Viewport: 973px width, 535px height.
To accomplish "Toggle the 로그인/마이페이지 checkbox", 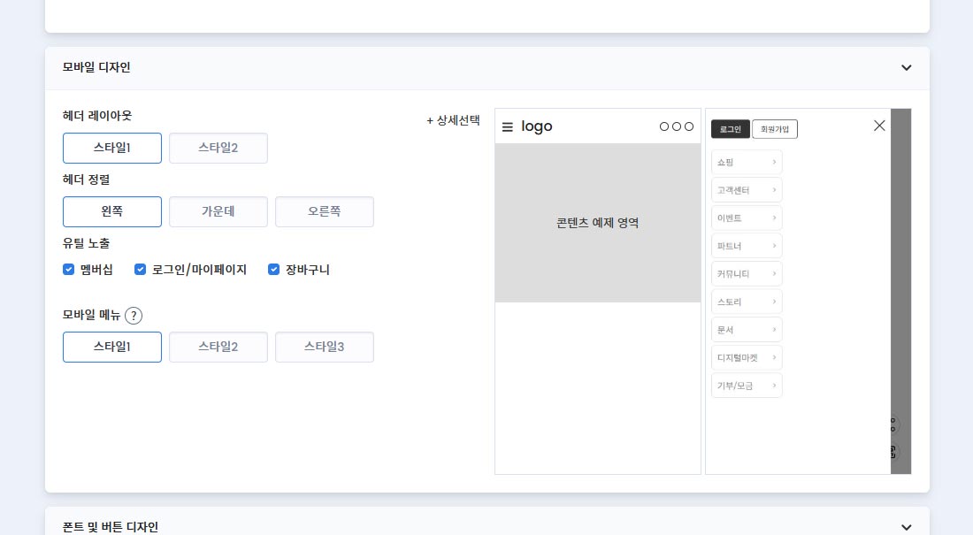I will tap(141, 270).
